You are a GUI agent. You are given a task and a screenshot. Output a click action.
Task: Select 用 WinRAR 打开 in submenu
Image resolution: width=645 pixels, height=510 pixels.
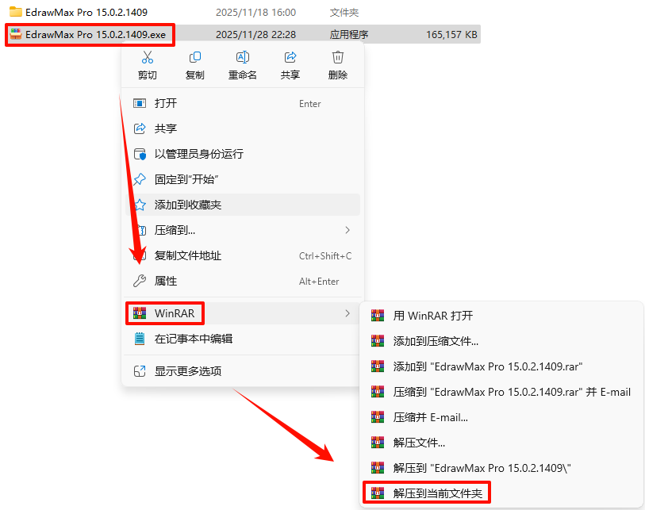click(x=501, y=316)
